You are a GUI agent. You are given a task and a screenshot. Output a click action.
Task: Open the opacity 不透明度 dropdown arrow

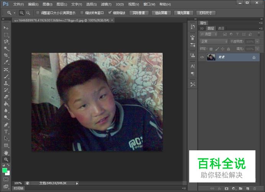[257, 42]
